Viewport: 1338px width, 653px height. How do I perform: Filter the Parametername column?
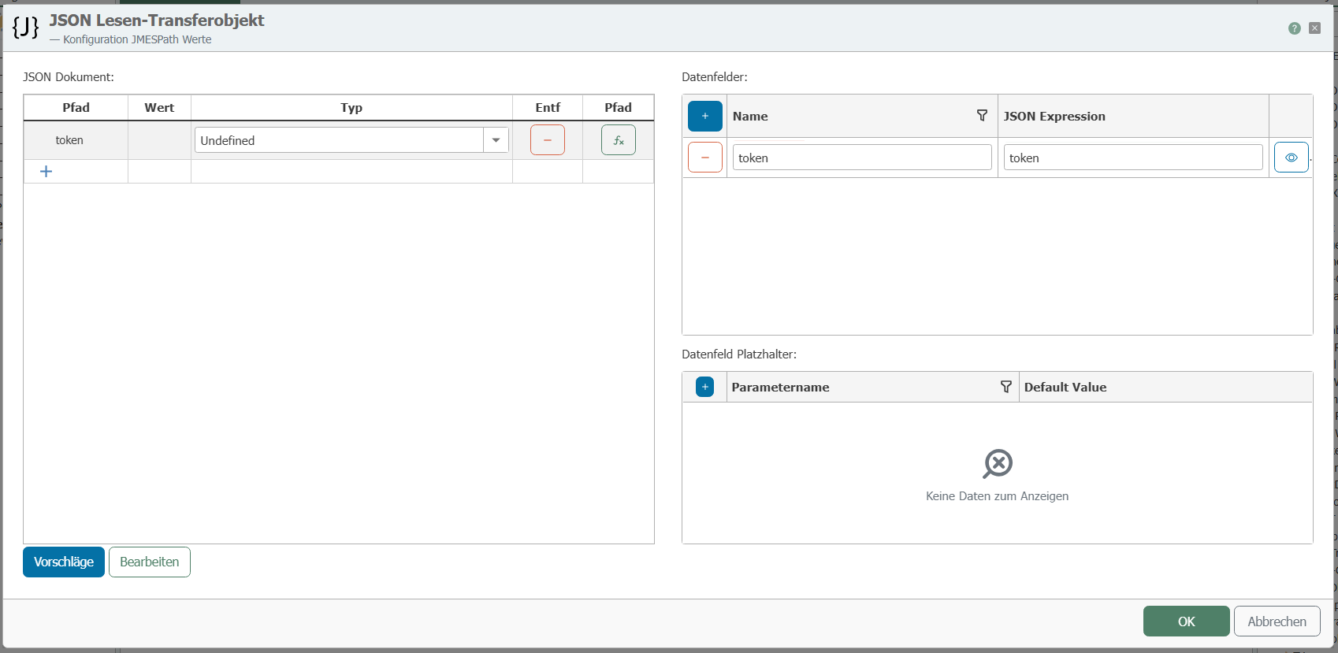pos(1005,387)
